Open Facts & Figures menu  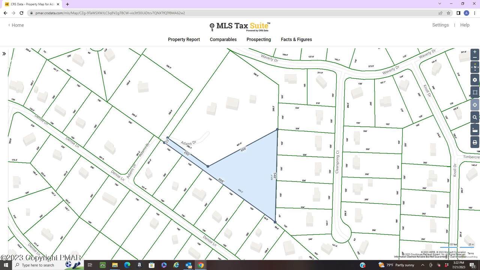click(296, 39)
